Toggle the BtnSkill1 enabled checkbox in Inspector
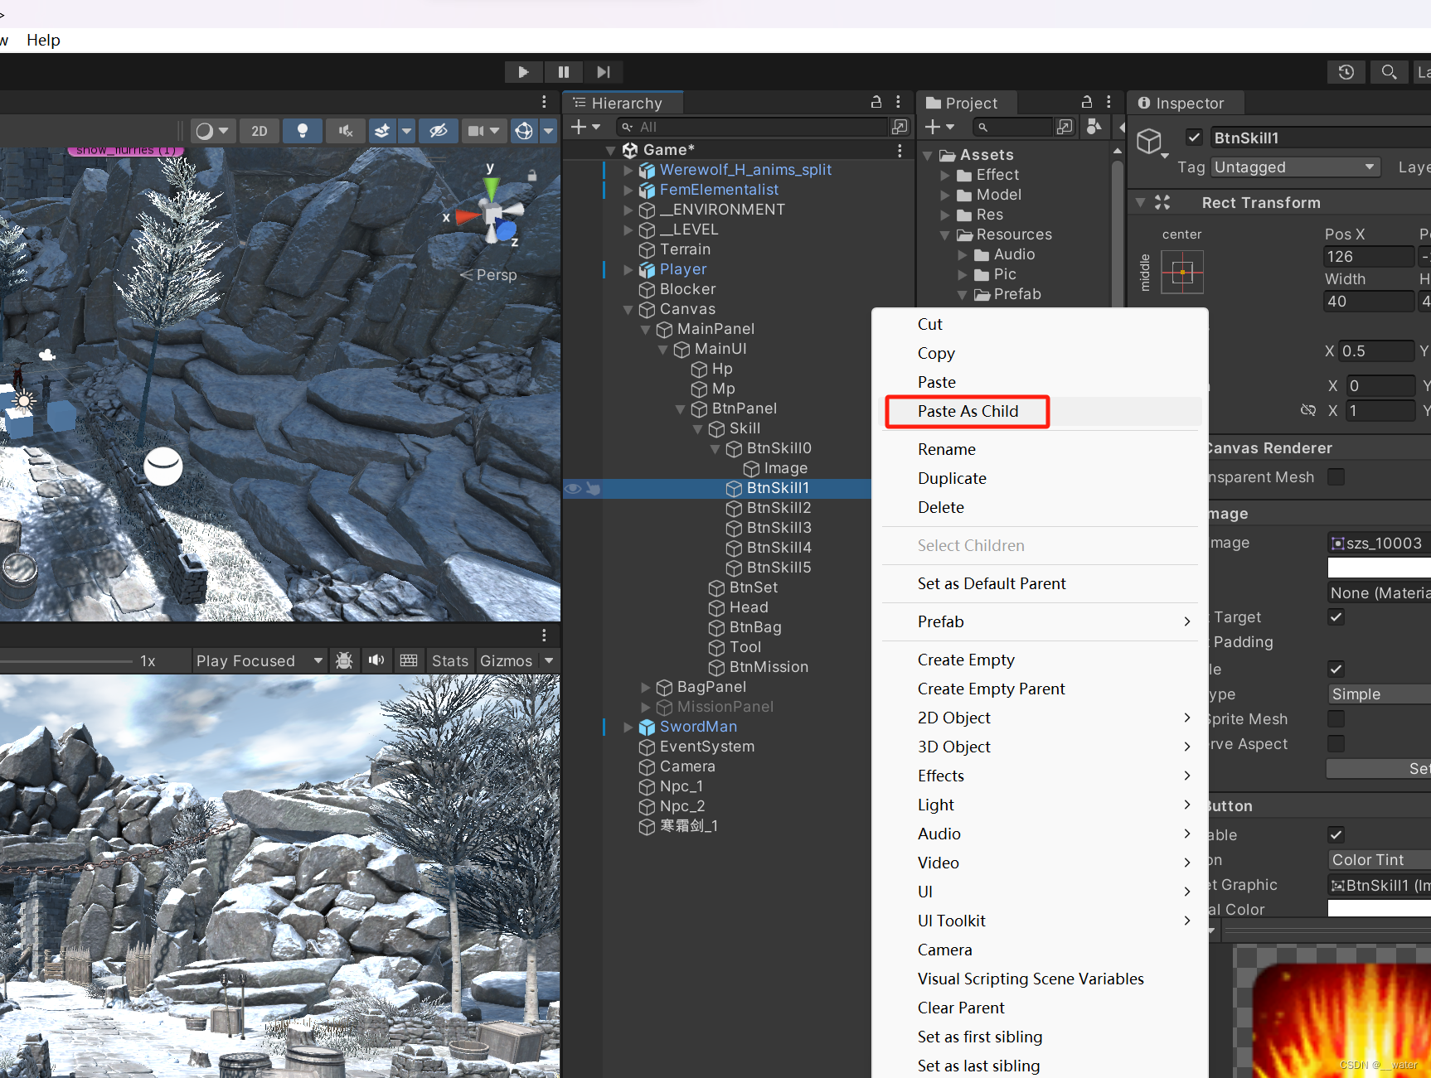This screenshot has width=1431, height=1078. (x=1195, y=137)
